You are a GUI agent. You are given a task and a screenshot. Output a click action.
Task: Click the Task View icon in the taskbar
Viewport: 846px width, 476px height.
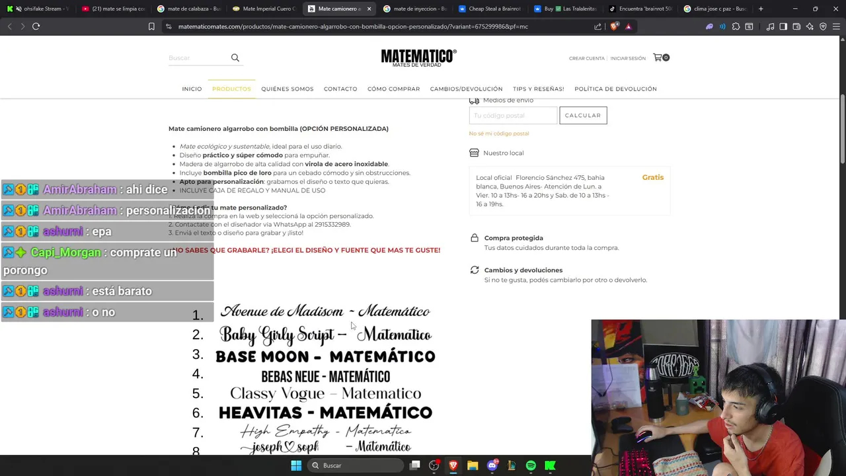tap(414, 465)
